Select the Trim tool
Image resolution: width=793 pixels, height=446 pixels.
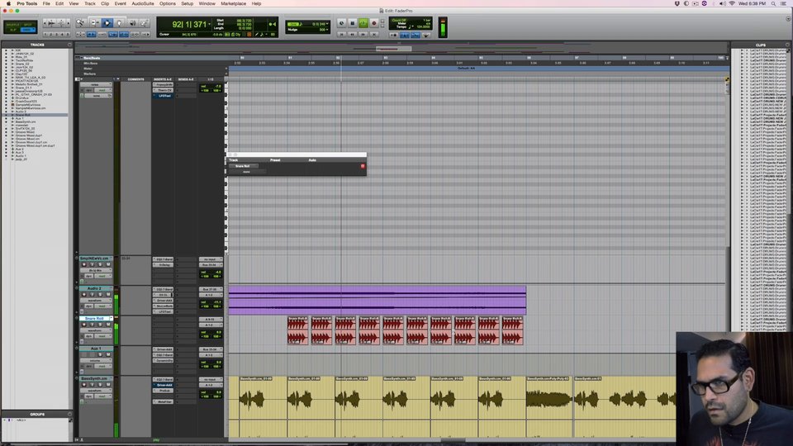pyautogui.click(x=94, y=23)
